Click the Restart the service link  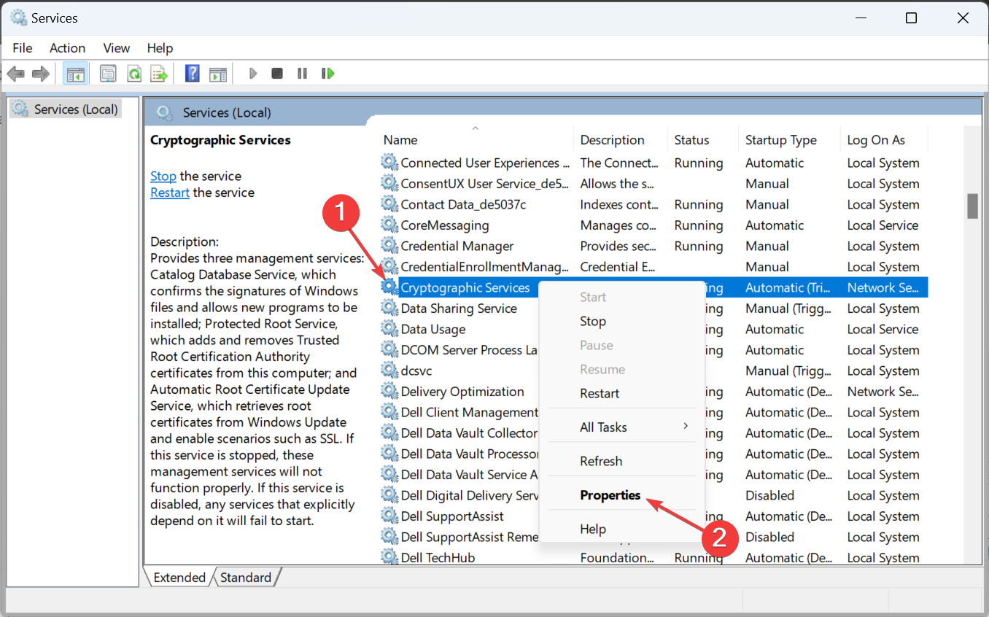[169, 193]
